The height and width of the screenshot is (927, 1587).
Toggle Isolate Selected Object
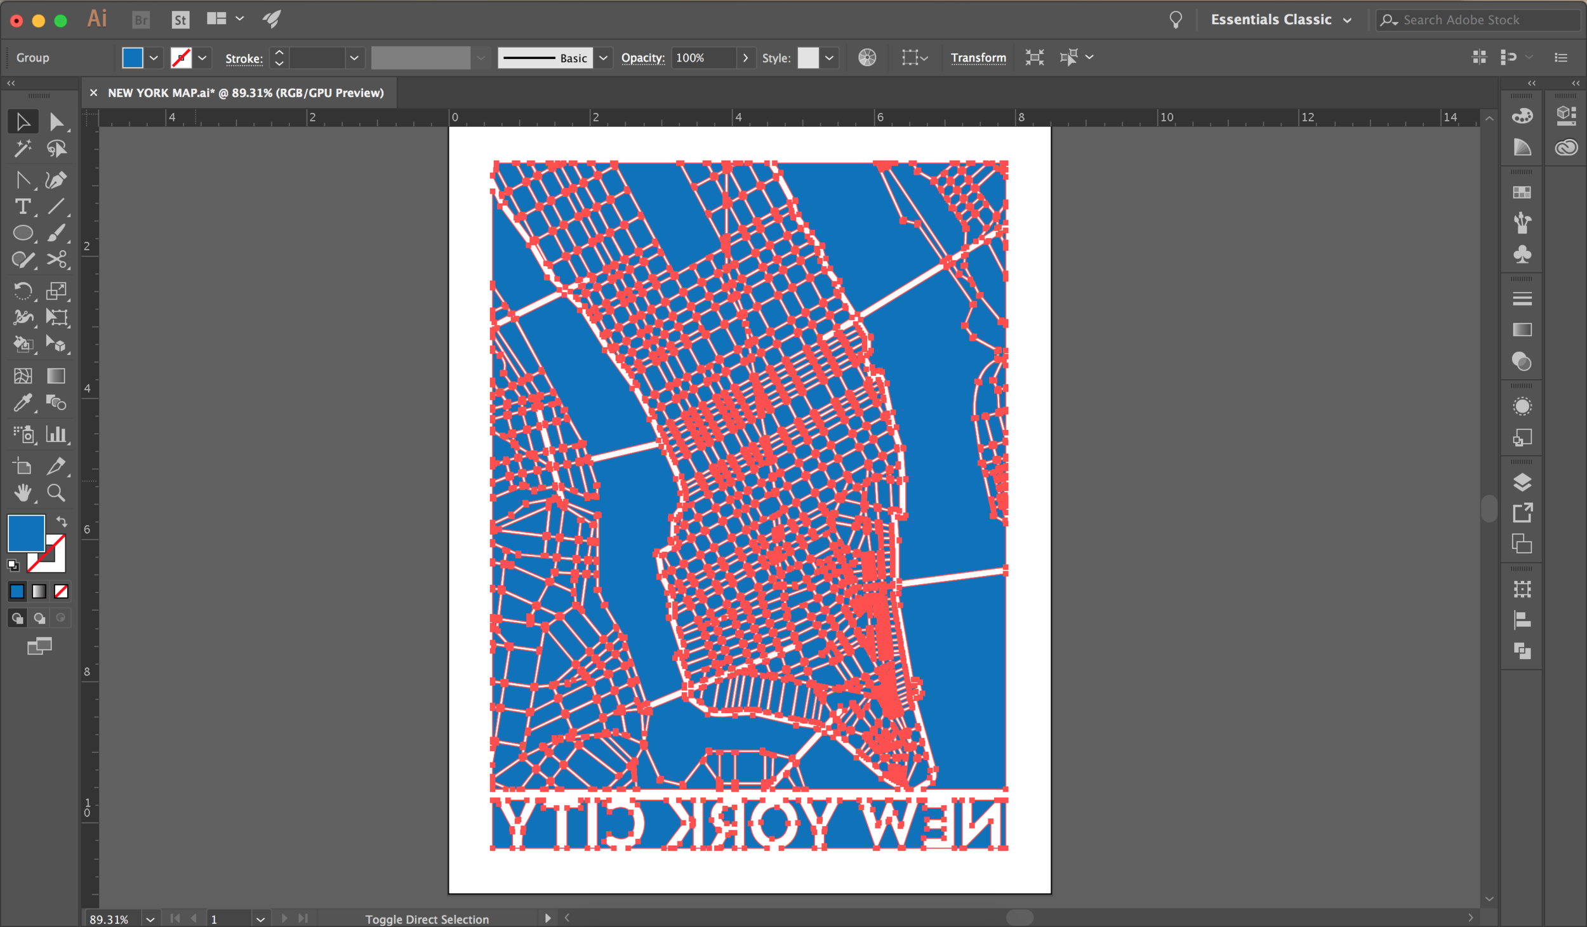click(x=1035, y=58)
